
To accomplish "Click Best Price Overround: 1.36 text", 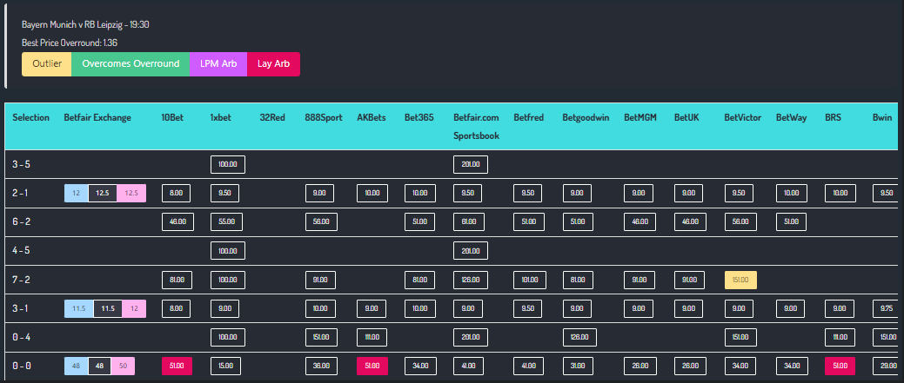I will tap(70, 43).
